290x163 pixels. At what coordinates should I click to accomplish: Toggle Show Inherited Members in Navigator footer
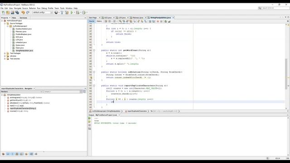(3, 154)
